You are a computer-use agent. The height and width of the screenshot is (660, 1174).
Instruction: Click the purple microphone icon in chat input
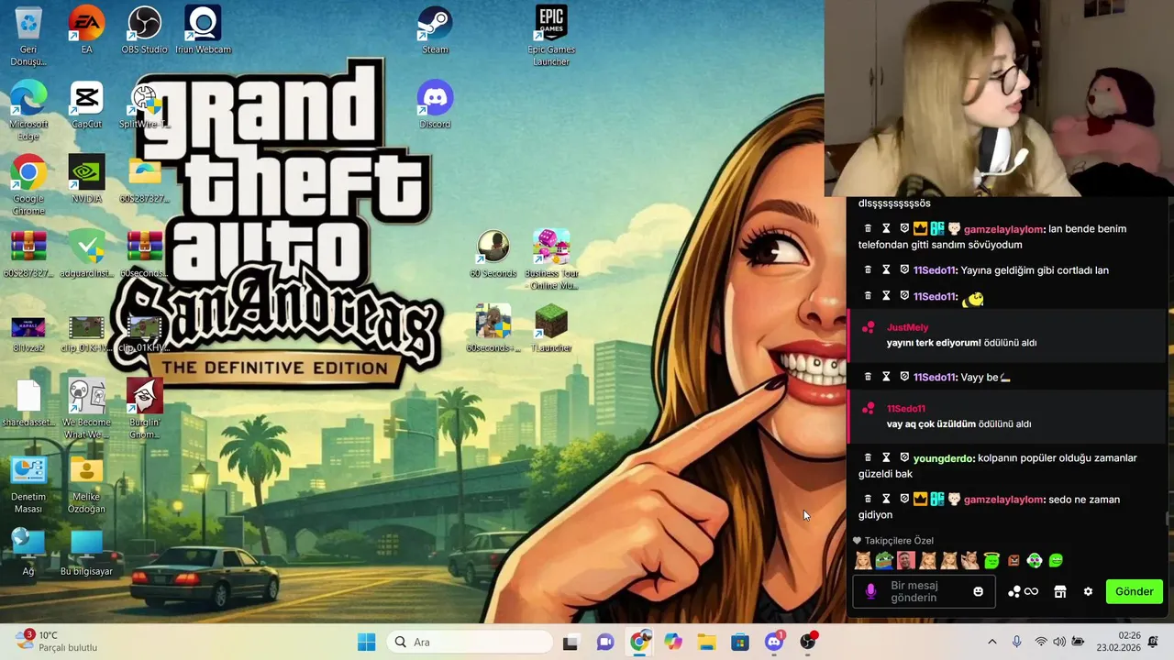coord(870,591)
